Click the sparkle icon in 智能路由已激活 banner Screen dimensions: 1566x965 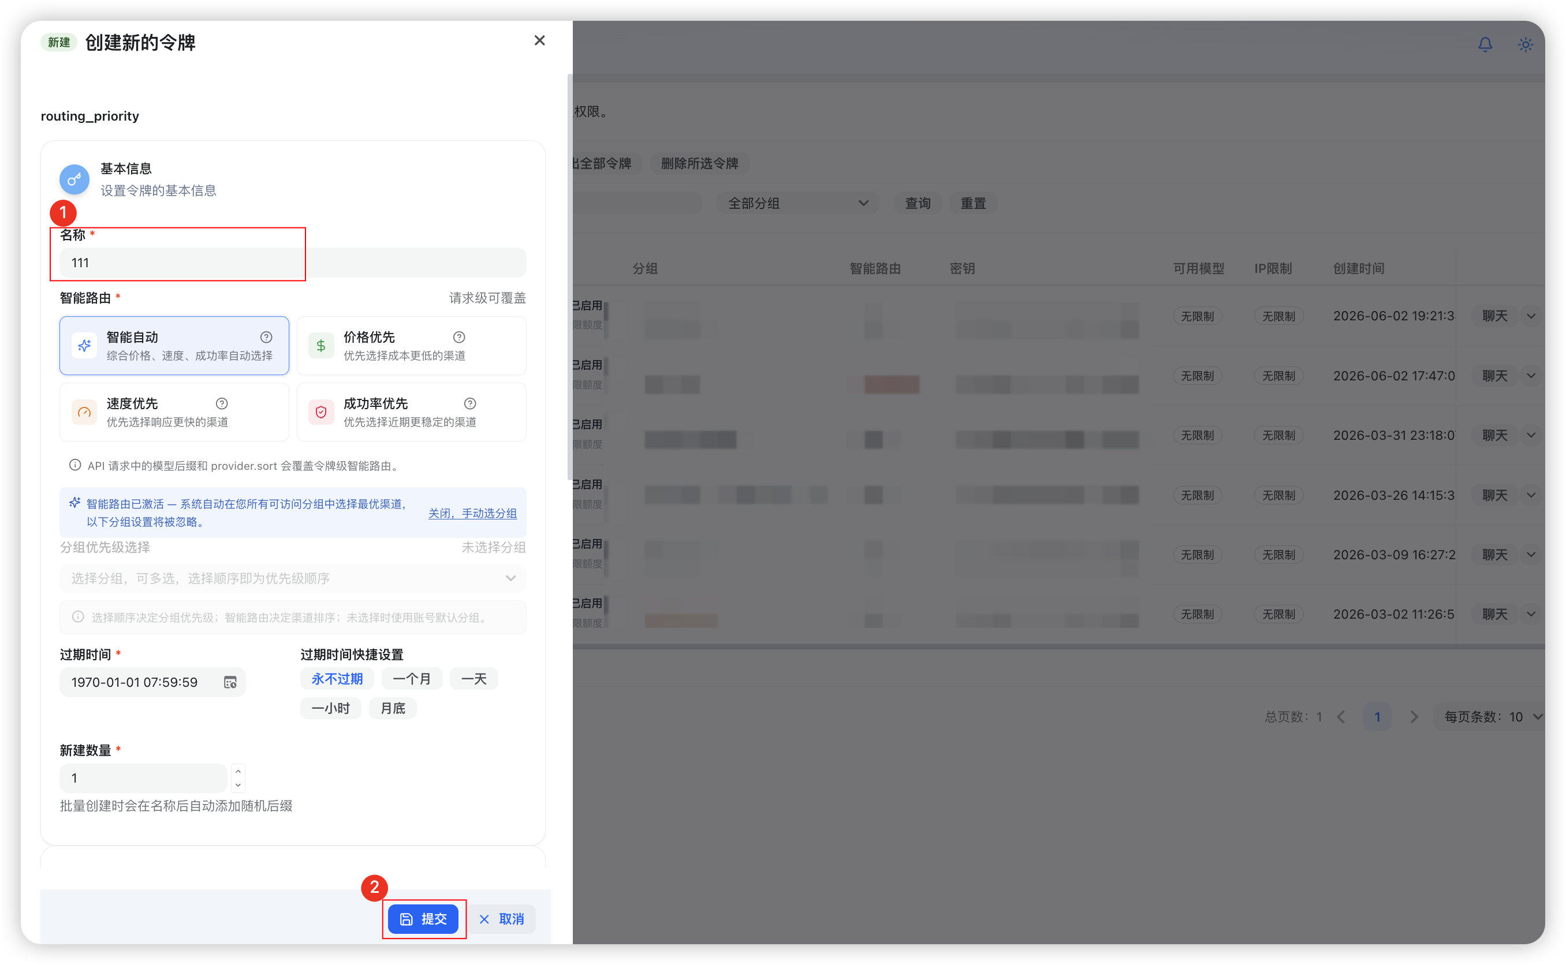click(74, 502)
